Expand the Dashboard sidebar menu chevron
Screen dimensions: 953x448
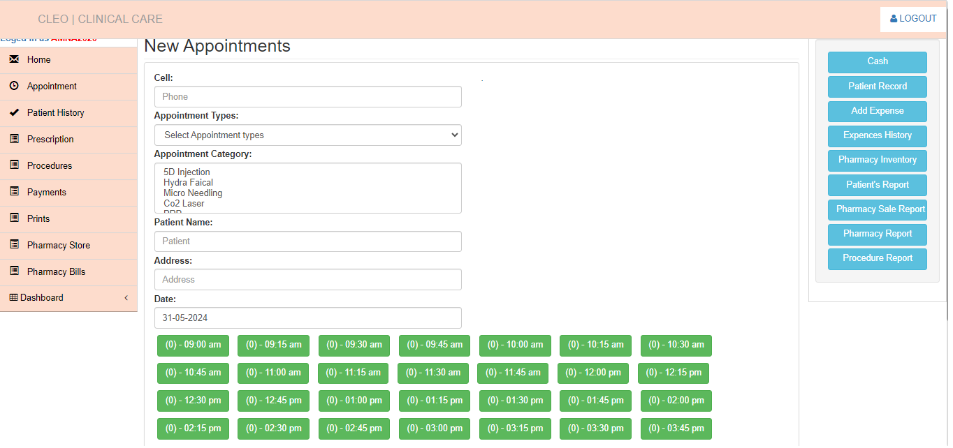(126, 298)
